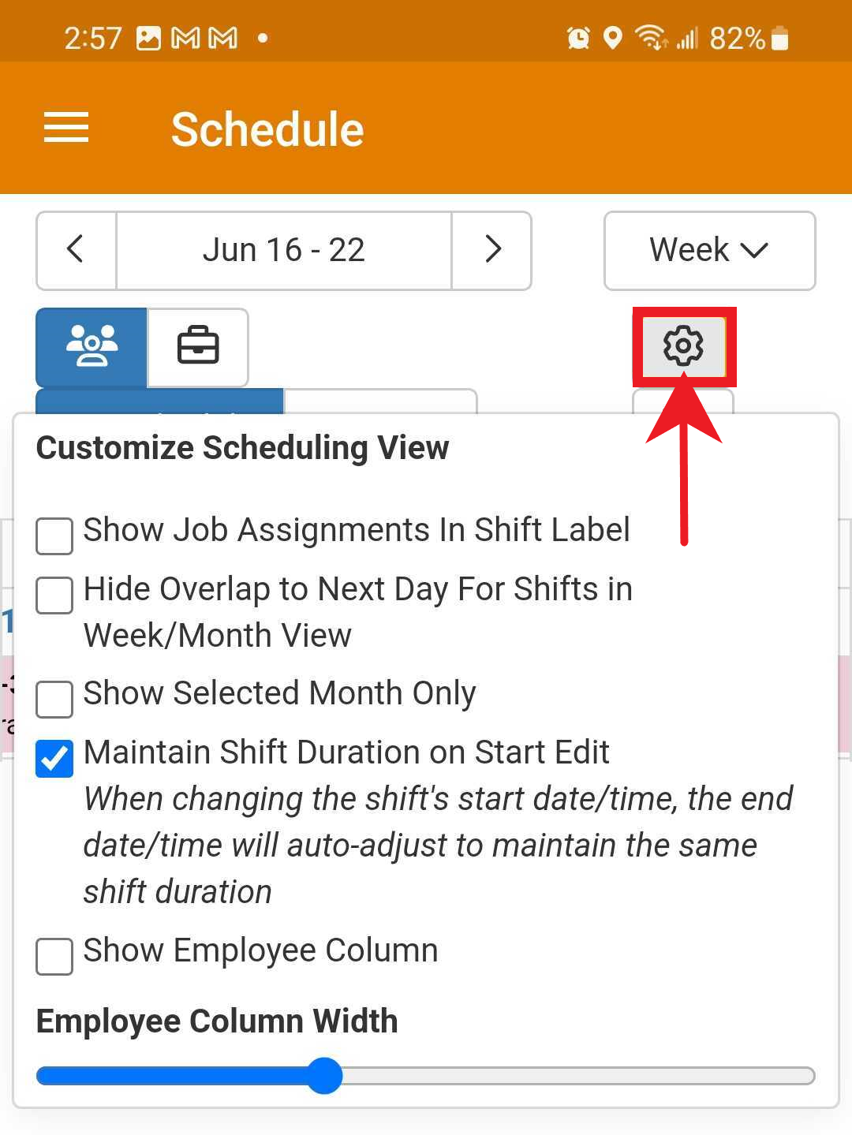Click the Employee Column Width label
The height and width of the screenshot is (1135, 852).
tap(215, 1021)
